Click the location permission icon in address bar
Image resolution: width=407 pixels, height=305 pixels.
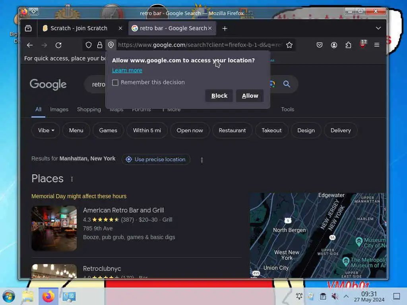point(111,45)
